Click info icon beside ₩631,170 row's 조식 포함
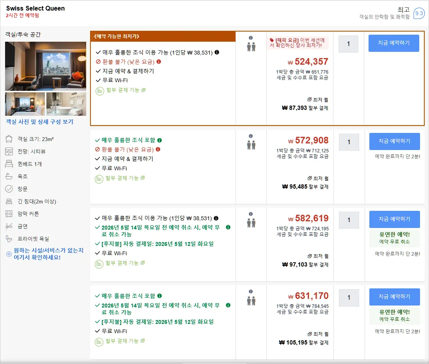Image resolution: width=429 pixels, height=364 pixels. point(160,296)
